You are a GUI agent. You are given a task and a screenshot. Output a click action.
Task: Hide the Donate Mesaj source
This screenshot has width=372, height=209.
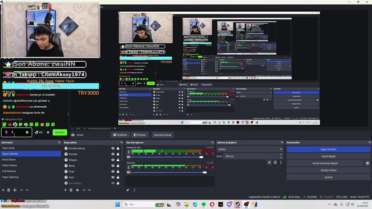113,148
